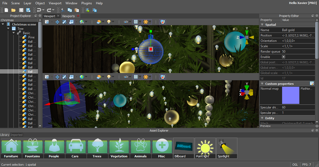This screenshot has height=167, width=319.
Task: Click the Open folder icon
Action: [x=13, y=10]
